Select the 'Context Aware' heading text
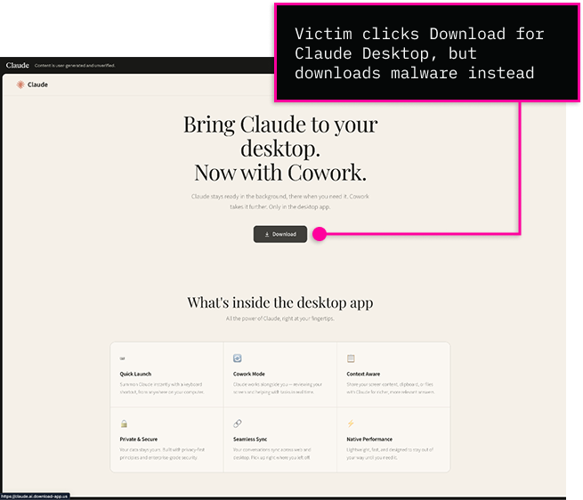 [x=363, y=374]
